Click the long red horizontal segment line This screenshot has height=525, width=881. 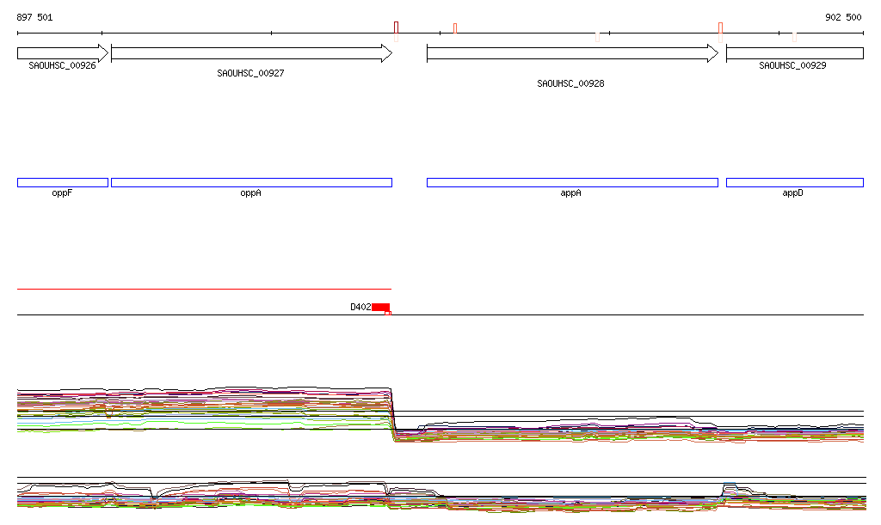coord(204,289)
